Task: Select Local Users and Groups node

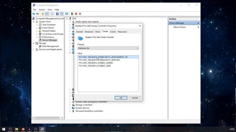Action: coord(53,34)
